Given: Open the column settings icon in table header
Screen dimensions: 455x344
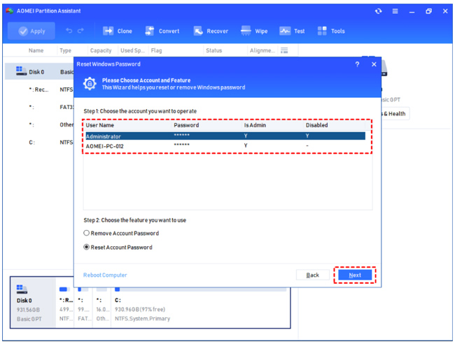Looking at the screenshot, I should click(x=284, y=50).
